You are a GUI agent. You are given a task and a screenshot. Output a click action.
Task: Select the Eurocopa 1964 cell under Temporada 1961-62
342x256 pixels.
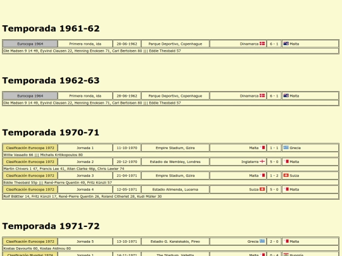tap(30, 44)
